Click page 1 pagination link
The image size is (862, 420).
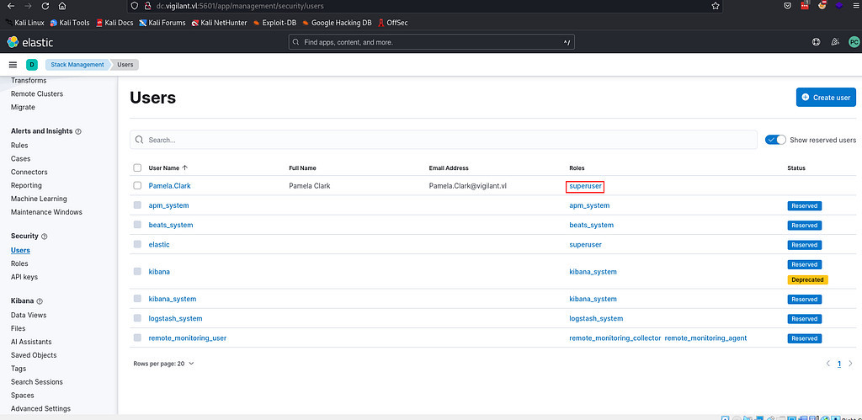coord(839,364)
